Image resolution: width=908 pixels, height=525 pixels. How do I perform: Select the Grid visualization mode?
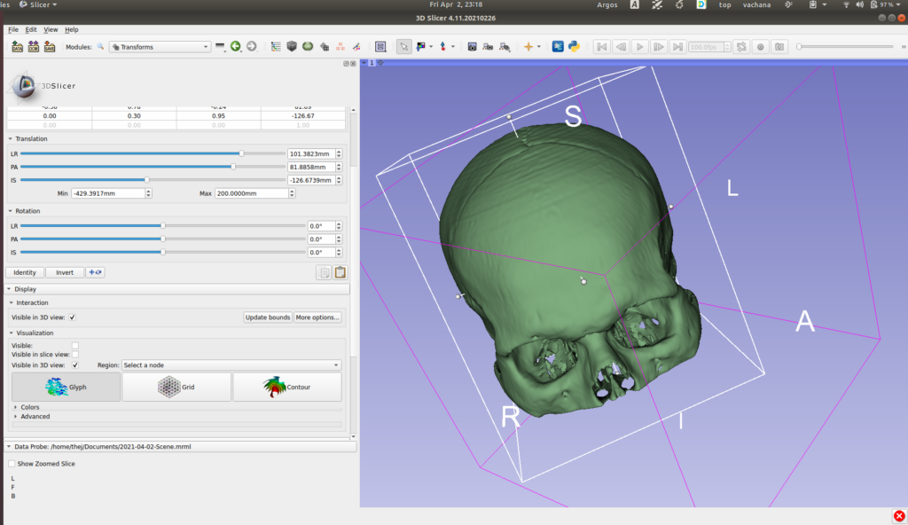(176, 387)
